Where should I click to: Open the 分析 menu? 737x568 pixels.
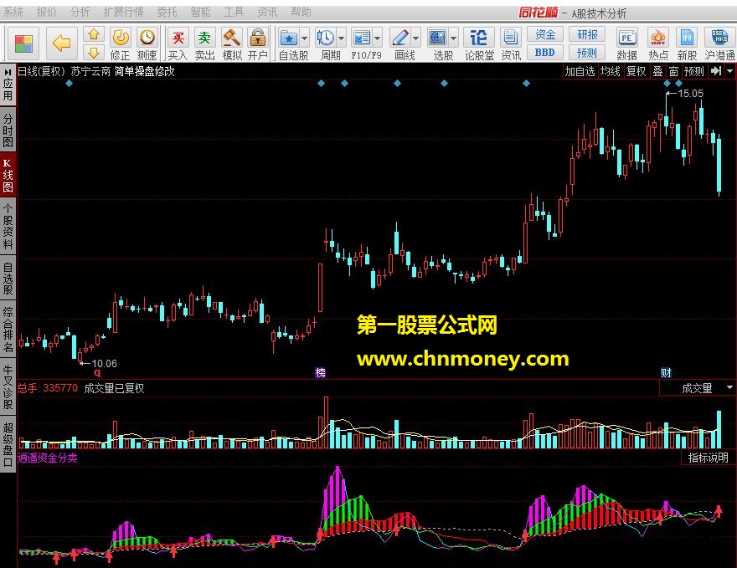(80, 12)
